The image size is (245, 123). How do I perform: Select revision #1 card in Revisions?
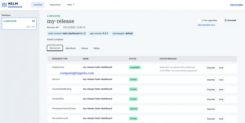point(19,23)
